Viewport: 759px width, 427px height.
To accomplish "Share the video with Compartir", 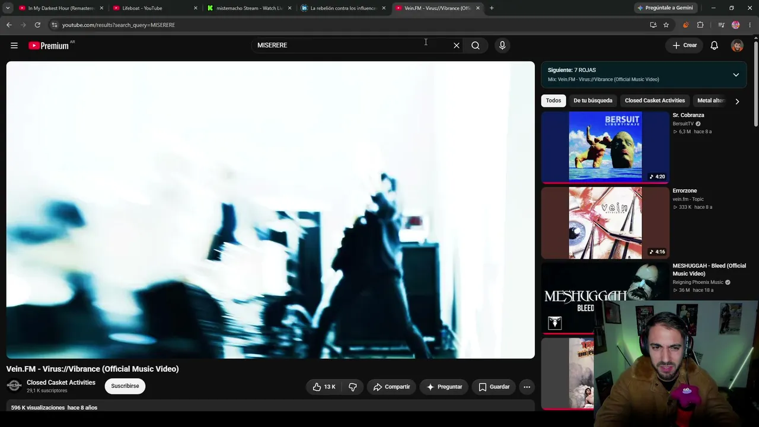I will 391,387.
